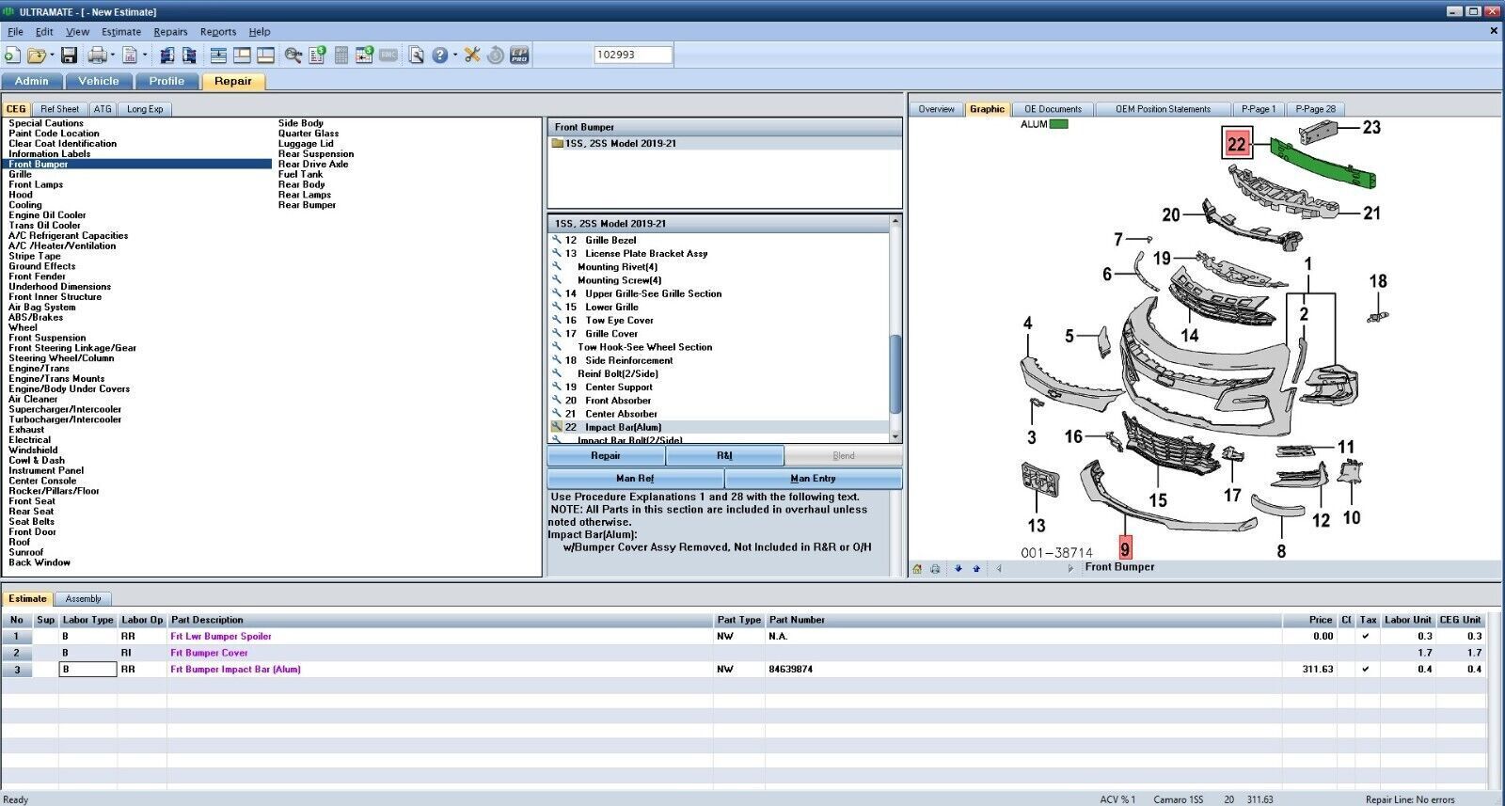Open dropdown arrow next to report icon
The width and height of the screenshot is (1505, 806).
tap(145, 55)
